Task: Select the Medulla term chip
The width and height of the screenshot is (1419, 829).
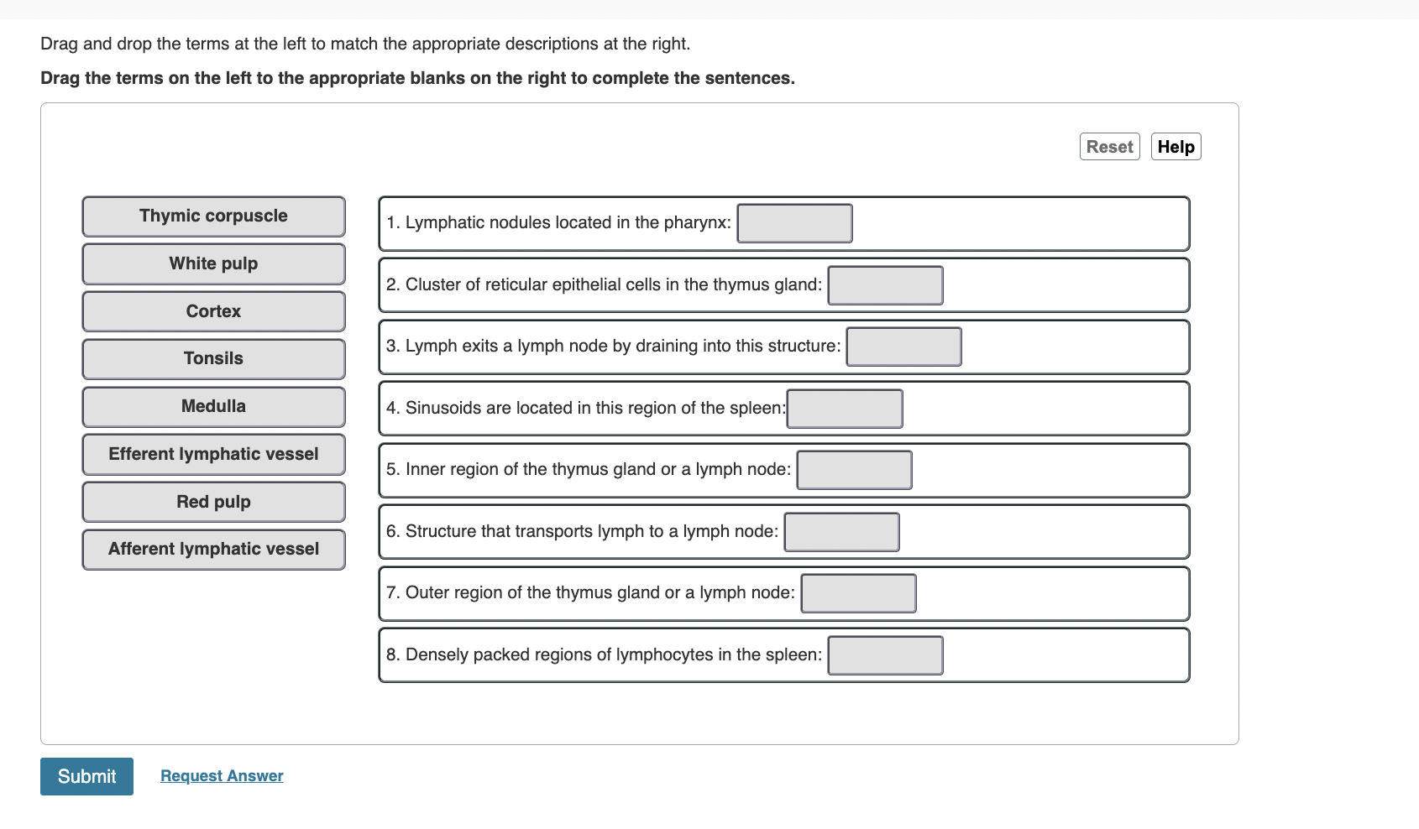Action: point(213,406)
